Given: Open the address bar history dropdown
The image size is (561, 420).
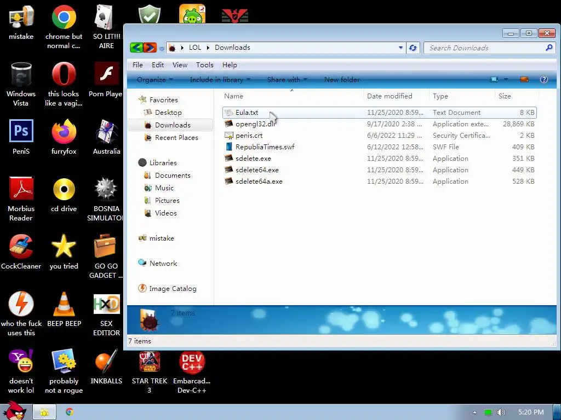Looking at the screenshot, I should (x=400, y=48).
